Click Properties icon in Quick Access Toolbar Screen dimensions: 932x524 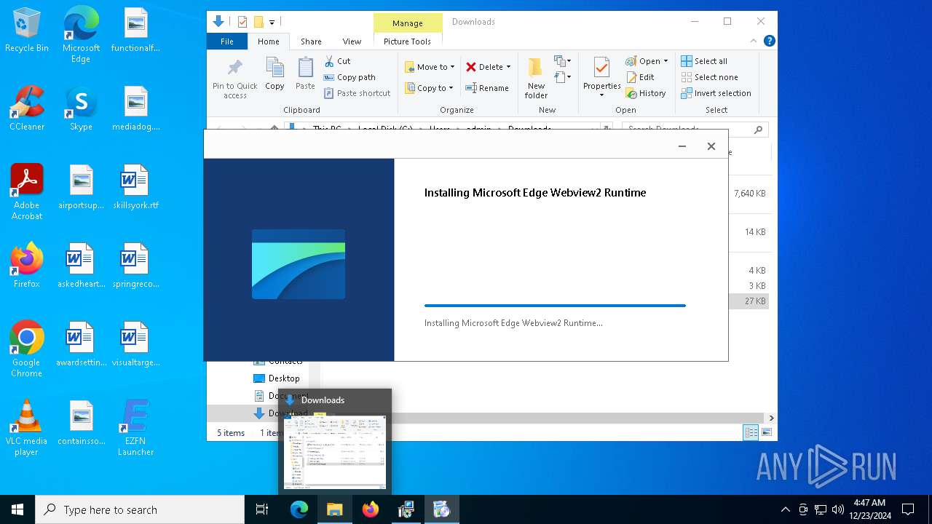click(x=242, y=22)
